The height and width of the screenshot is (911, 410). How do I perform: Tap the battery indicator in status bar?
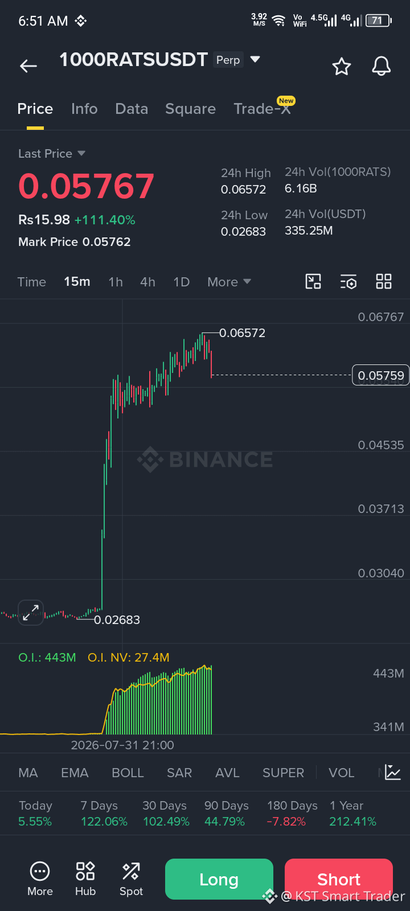tap(379, 20)
